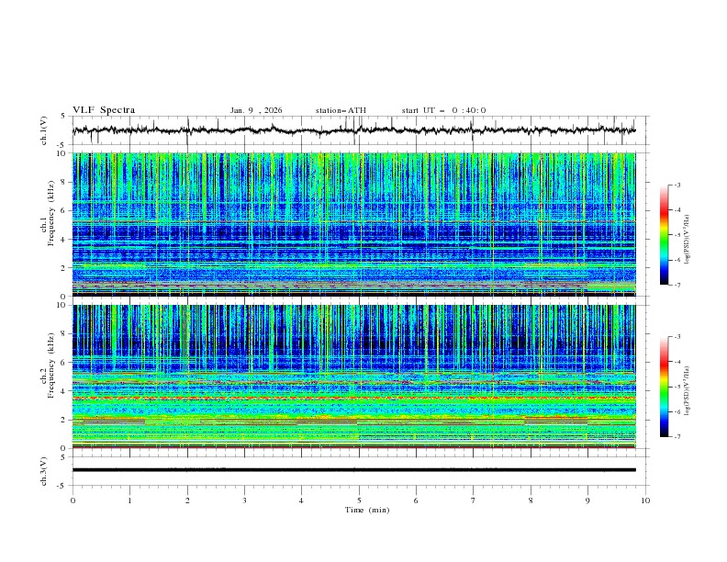Click time axis tick label "7"

point(473,500)
